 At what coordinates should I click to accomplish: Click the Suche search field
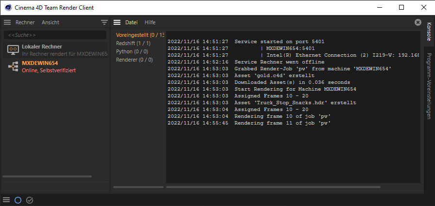(x=55, y=35)
